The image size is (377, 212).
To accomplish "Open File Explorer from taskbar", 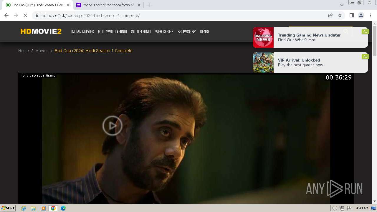I will (x=33, y=208).
